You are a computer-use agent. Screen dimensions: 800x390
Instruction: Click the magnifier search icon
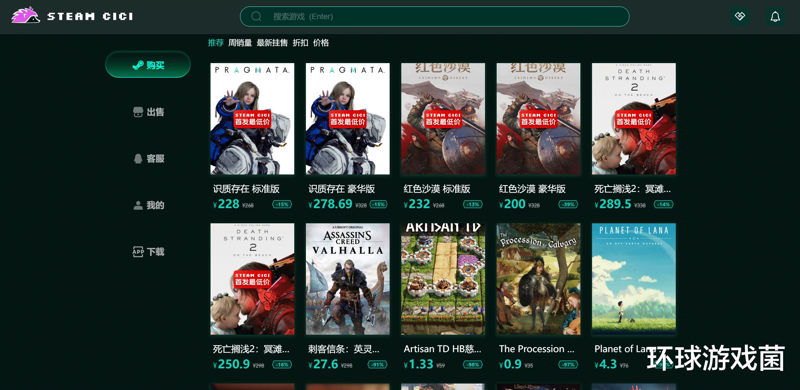tap(256, 17)
